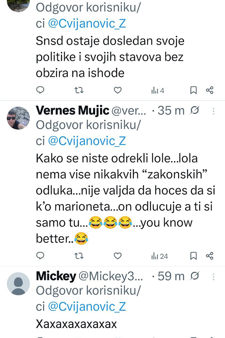
Task: Reply to the Snsd ostaje dosledan tweet
Action: pyautogui.click(x=41, y=90)
